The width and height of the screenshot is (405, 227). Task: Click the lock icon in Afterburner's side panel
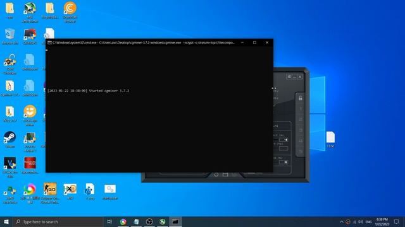point(301,98)
